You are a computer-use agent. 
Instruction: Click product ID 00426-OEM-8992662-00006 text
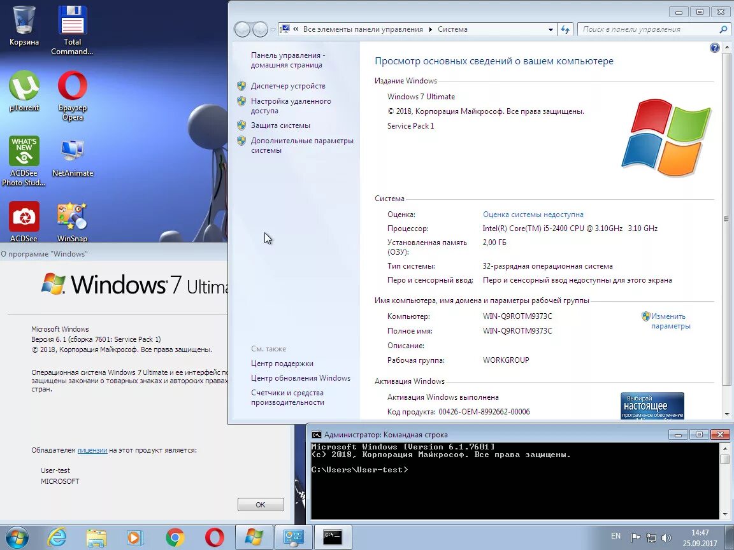[484, 412]
